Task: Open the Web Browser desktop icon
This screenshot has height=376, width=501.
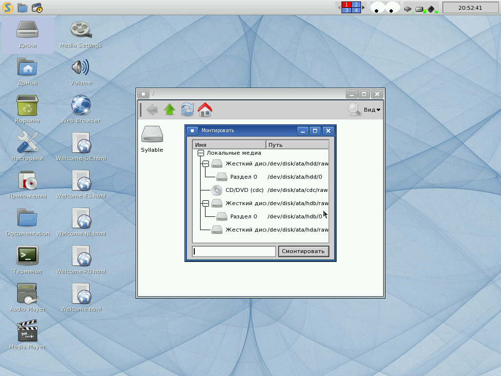Action: [x=81, y=105]
